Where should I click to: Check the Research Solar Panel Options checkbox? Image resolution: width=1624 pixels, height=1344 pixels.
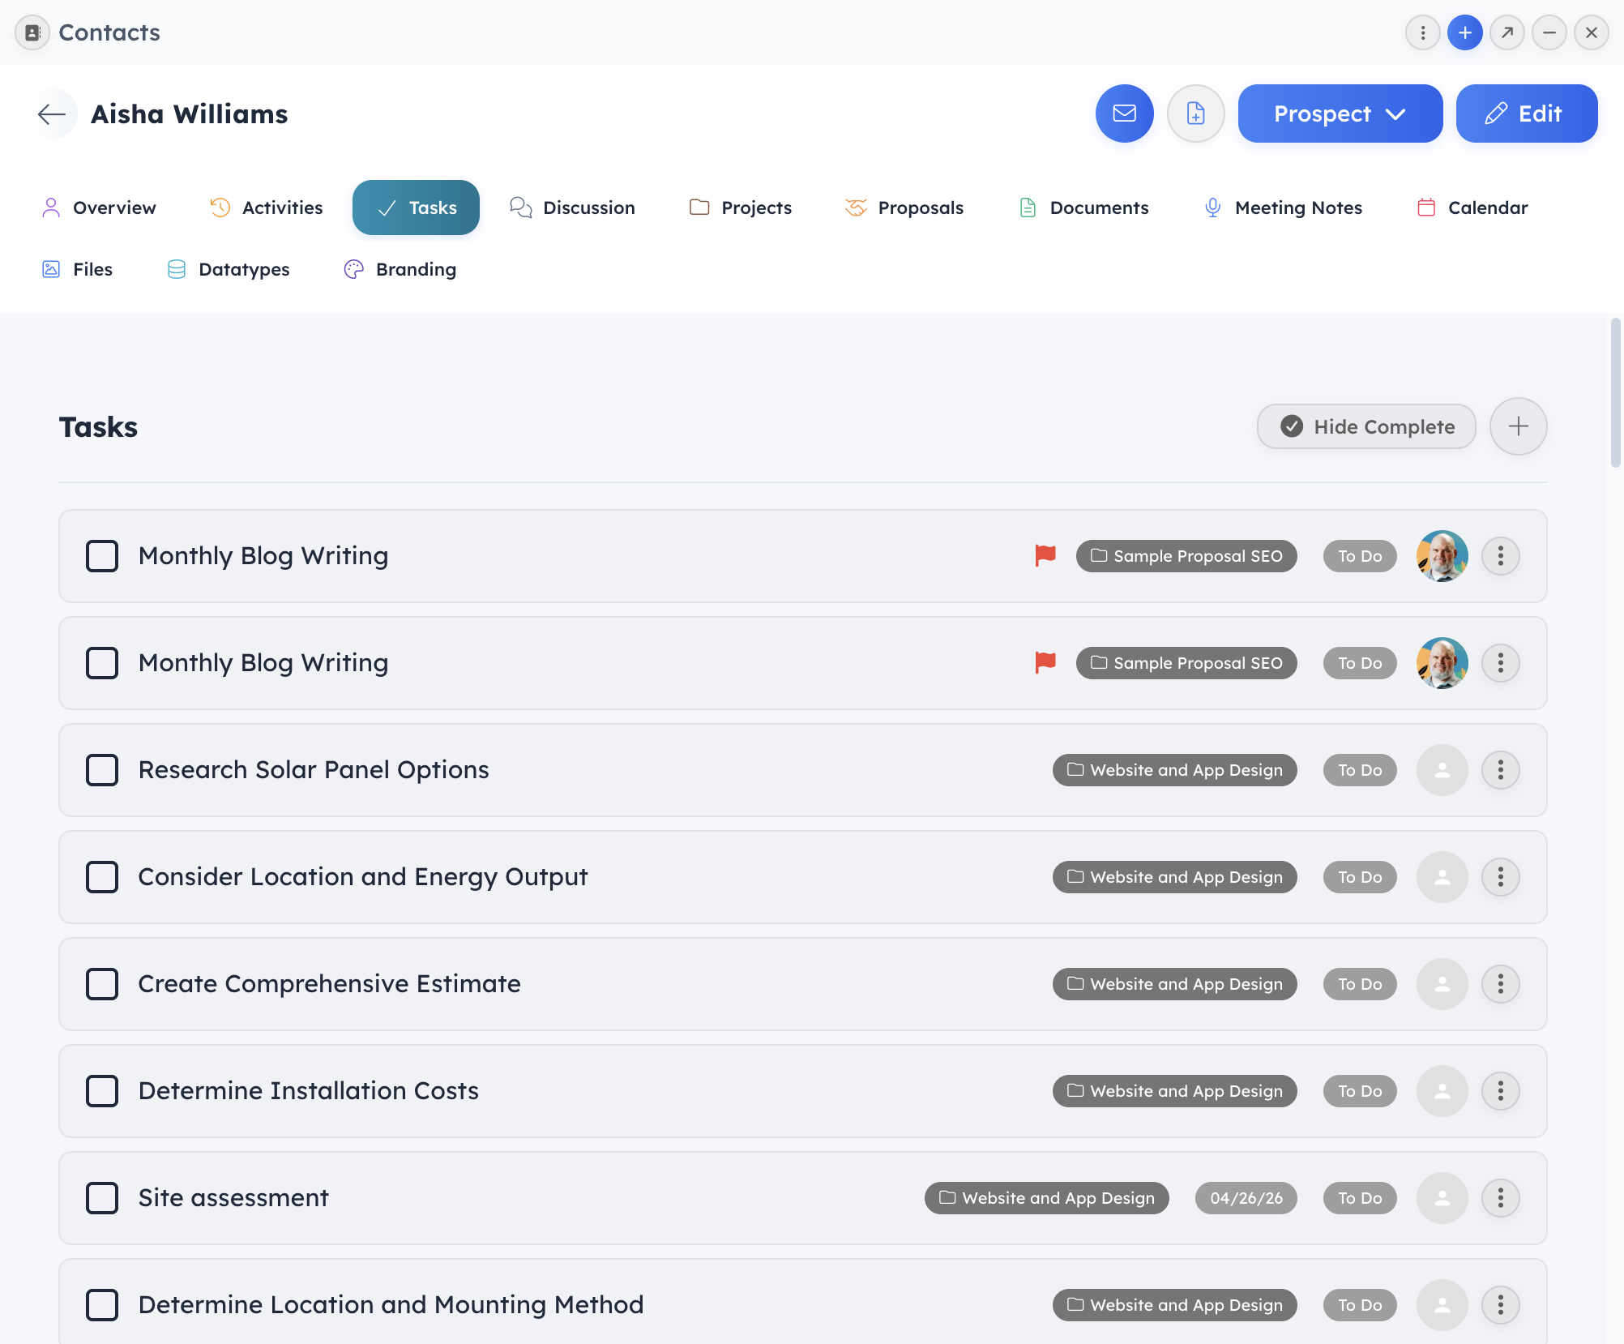[x=102, y=770]
